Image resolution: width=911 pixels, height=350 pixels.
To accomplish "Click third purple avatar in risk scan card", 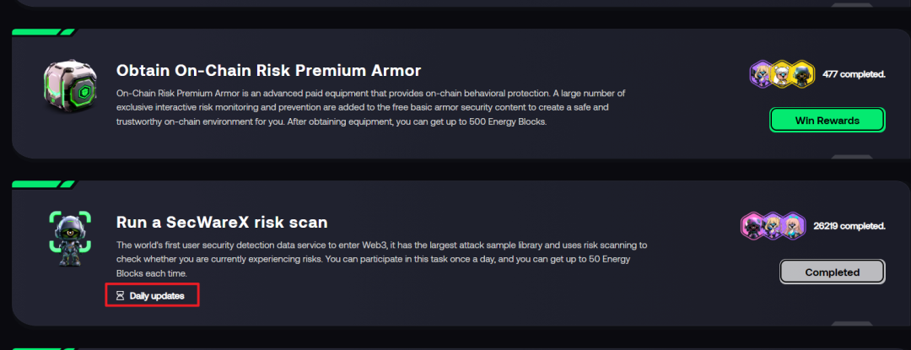I will [x=793, y=226].
